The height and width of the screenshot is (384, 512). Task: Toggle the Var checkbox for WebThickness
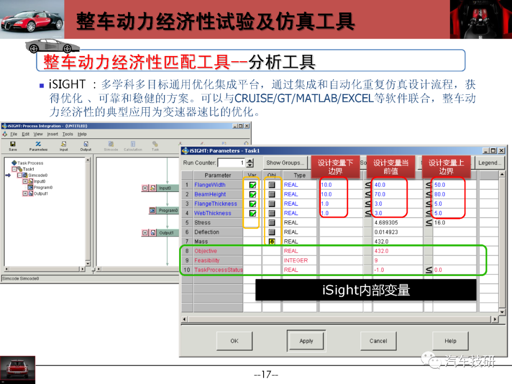(x=253, y=213)
